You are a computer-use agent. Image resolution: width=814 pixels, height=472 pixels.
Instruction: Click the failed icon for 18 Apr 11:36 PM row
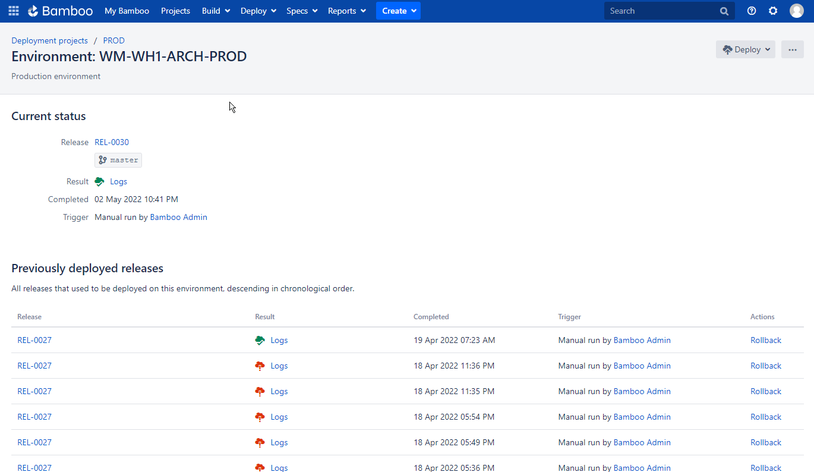tap(260, 366)
